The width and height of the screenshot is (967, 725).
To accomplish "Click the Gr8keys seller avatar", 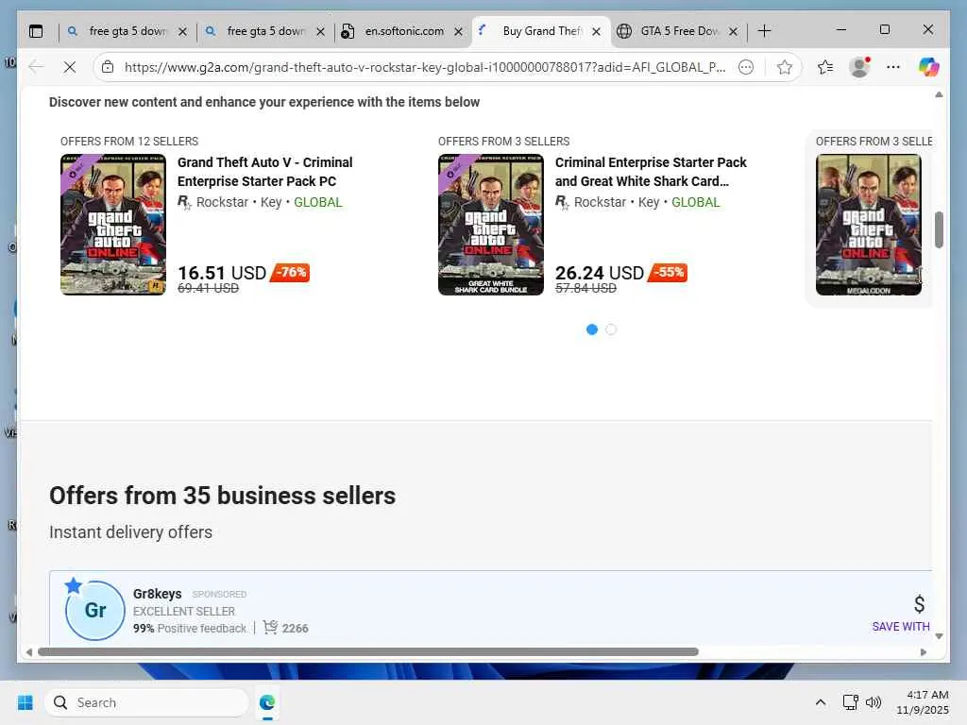I will (95, 610).
